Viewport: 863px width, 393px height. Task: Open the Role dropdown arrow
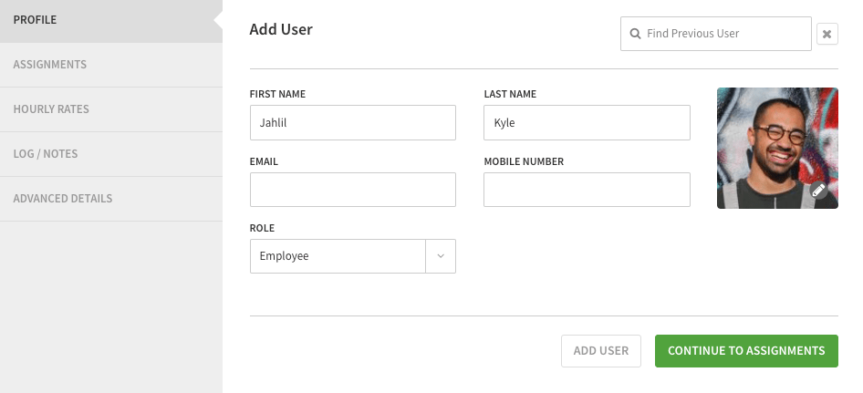pos(441,256)
